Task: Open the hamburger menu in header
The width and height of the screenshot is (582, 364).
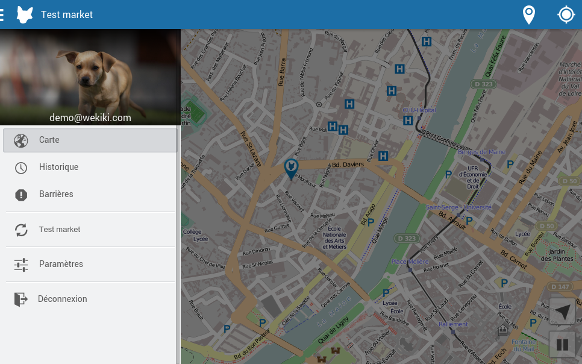Action: (x=1, y=14)
